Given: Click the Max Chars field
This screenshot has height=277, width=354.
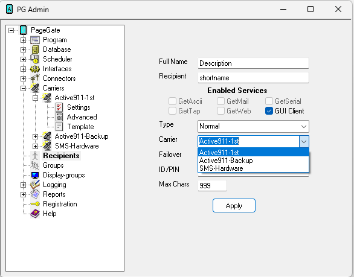Looking at the screenshot, I should (x=212, y=185).
